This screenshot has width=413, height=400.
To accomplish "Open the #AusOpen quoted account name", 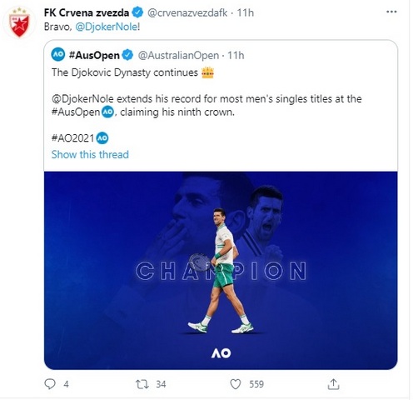I will coord(94,55).
